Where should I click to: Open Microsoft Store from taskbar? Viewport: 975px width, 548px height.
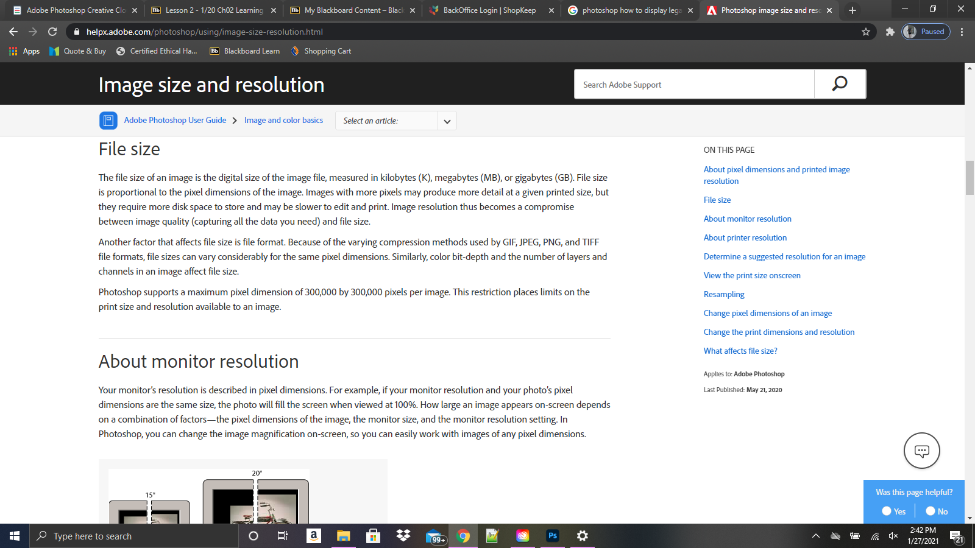373,536
